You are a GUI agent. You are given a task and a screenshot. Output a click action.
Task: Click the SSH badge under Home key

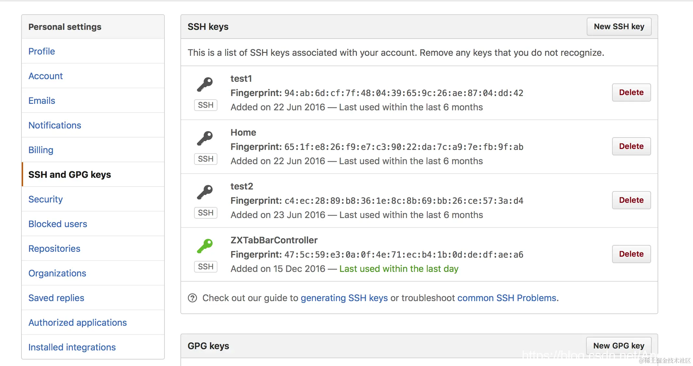pyautogui.click(x=206, y=159)
